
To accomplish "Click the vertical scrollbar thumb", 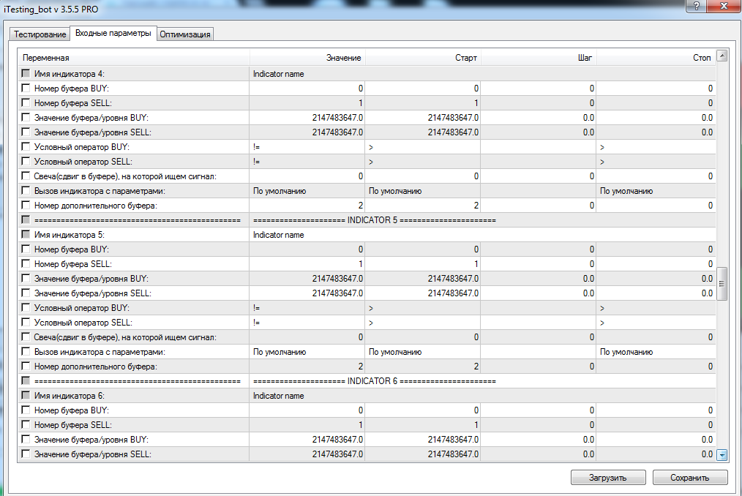I will click(722, 283).
